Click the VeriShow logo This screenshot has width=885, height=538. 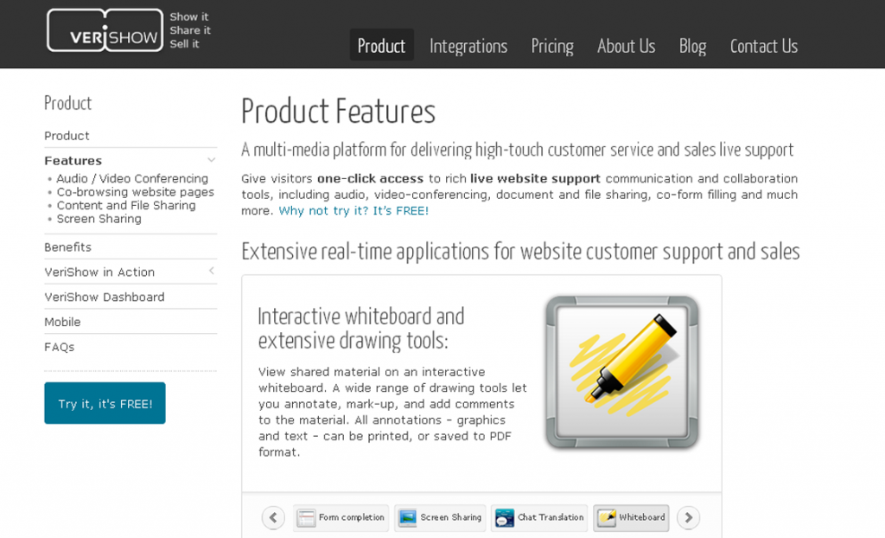[x=105, y=30]
